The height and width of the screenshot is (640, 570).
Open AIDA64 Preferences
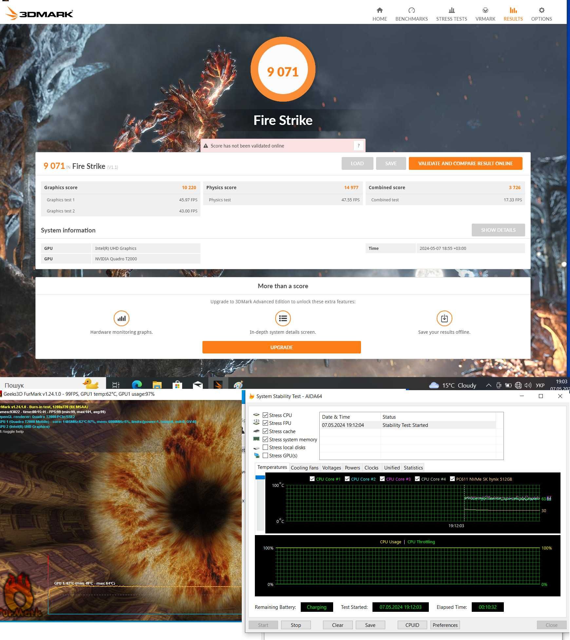coord(445,625)
